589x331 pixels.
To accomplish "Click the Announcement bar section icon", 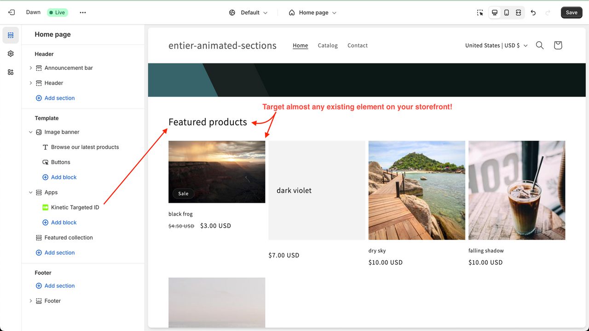I will coord(39,68).
